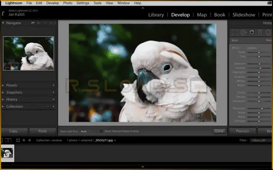Go forward with filmstrip right arrow
This screenshot has height=170, width=273.
[30, 140]
